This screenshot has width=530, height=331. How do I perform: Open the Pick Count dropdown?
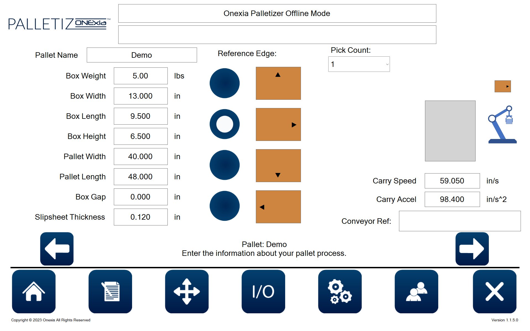pyautogui.click(x=359, y=64)
